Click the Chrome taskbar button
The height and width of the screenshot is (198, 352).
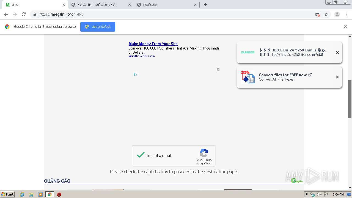pyautogui.click(x=50, y=194)
